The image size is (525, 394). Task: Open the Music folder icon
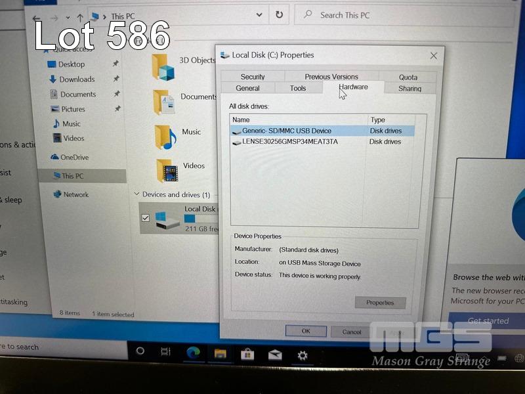point(165,136)
